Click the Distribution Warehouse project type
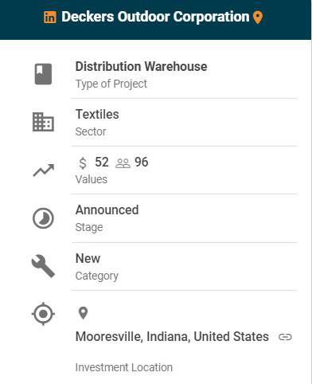 [141, 66]
